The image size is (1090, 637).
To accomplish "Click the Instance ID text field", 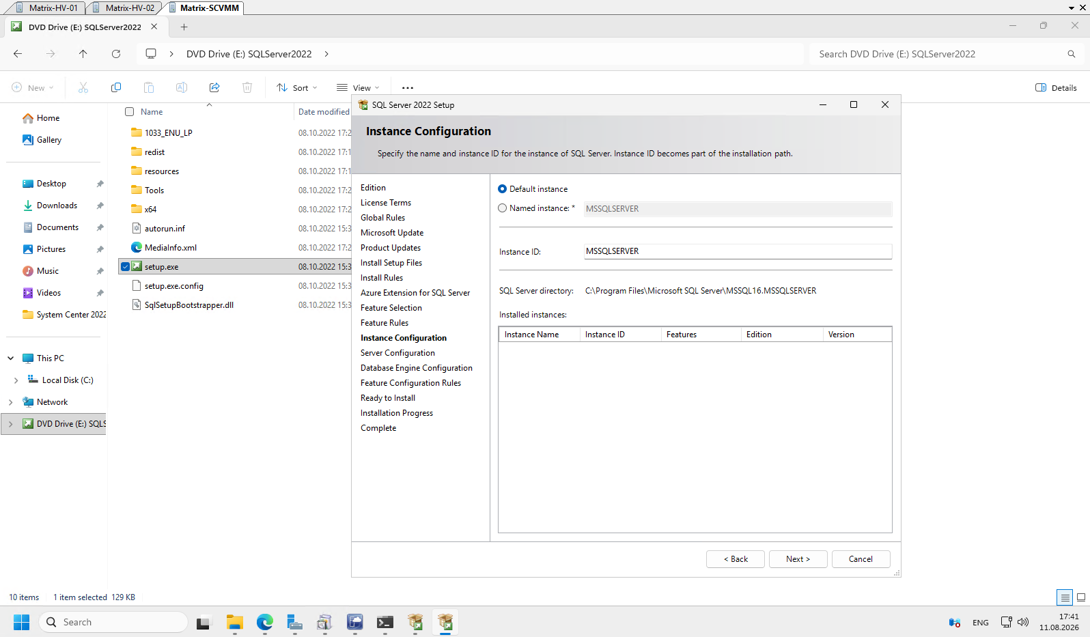I will [x=738, y=251].
